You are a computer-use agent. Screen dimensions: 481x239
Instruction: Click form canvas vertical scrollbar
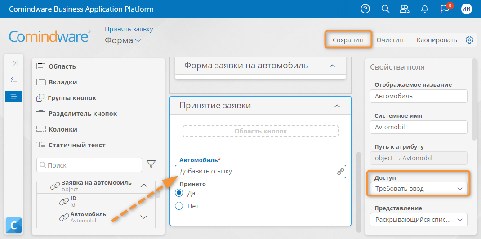359,192
